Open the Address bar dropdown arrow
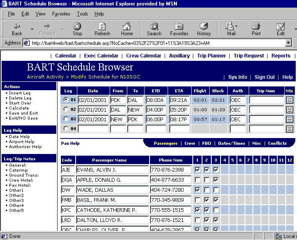Image resolution: width=297 pixels, height=240 pixels. [288, 43]
